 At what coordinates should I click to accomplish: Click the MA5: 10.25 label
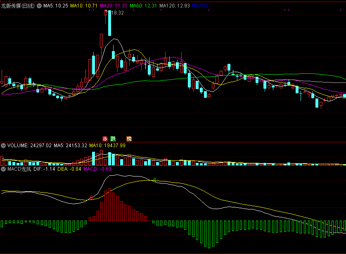[x=56, y=6]
